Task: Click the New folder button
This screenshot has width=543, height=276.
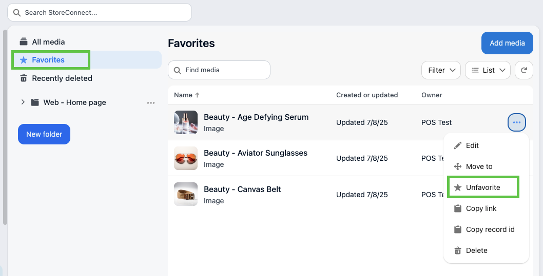Action: [x=44, y=134]
